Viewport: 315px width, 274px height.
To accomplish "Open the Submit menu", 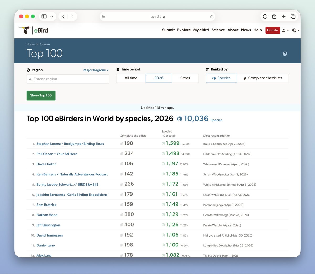I will (x=168, y=30).
